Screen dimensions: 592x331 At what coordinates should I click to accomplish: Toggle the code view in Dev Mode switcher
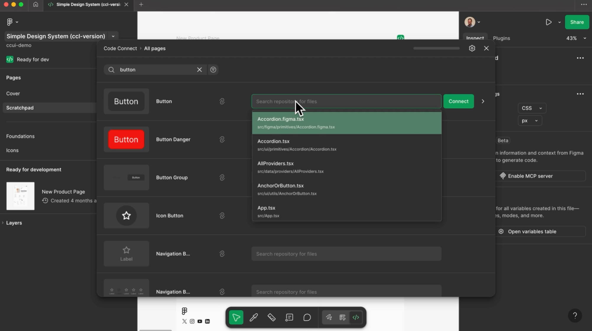coord(356,317)
